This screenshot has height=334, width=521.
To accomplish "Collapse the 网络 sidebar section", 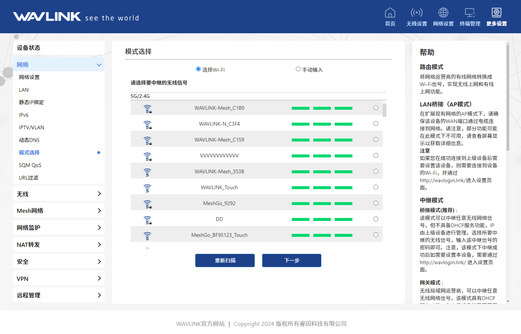I will click(x=99, y=65).
